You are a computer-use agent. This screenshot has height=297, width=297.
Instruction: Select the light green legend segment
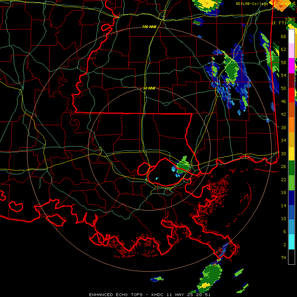tap(291, 183)
